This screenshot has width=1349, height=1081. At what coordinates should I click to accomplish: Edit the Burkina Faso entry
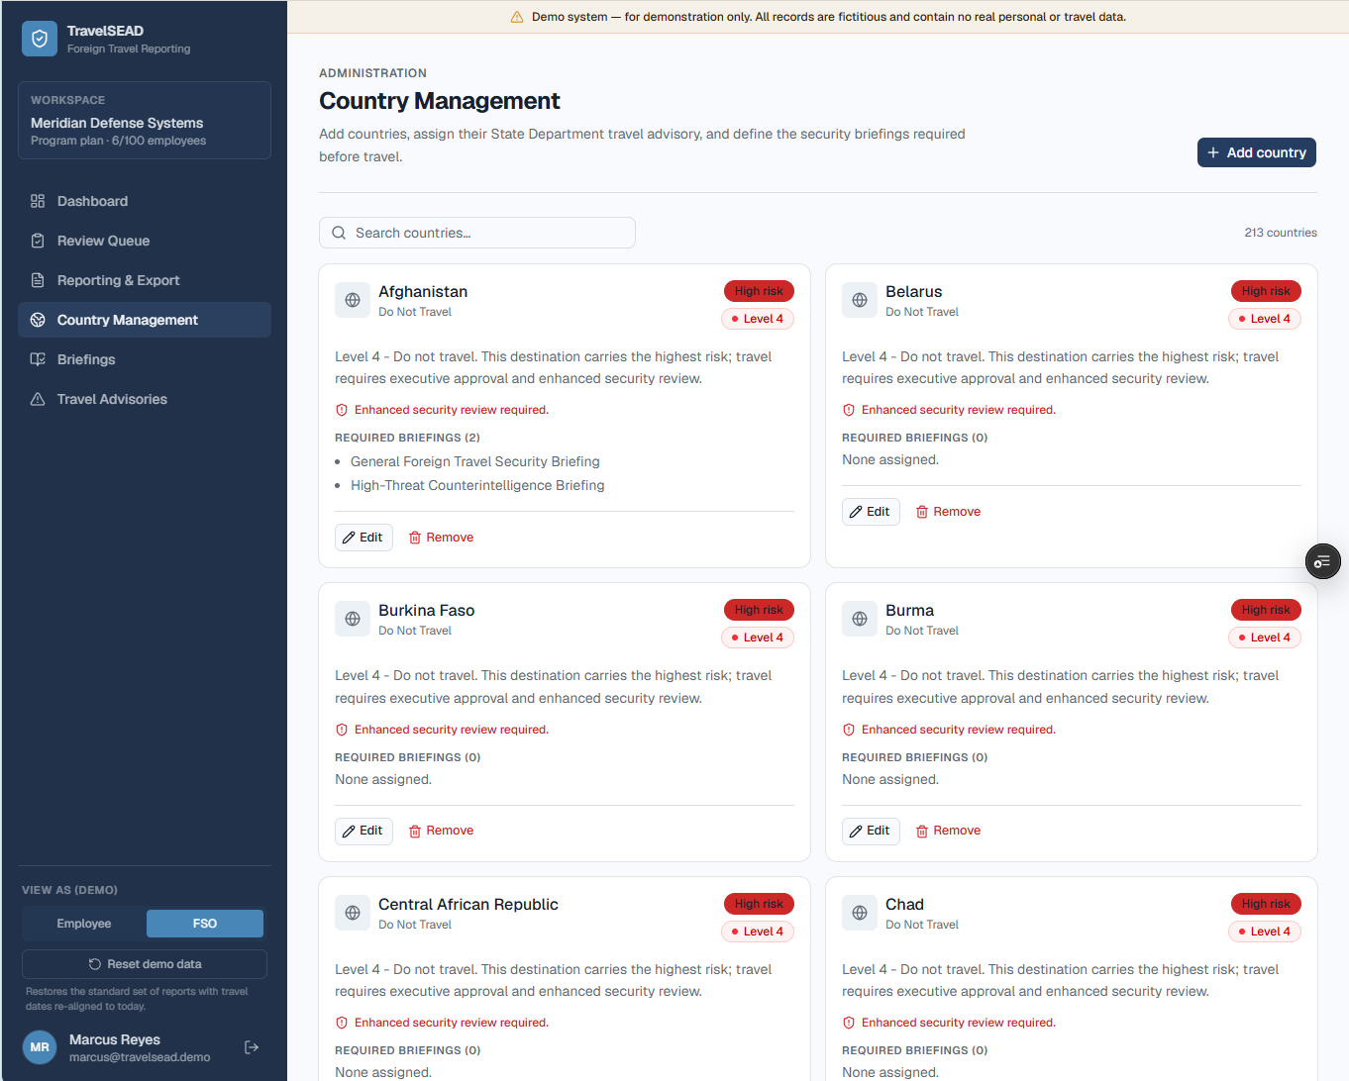363,831
